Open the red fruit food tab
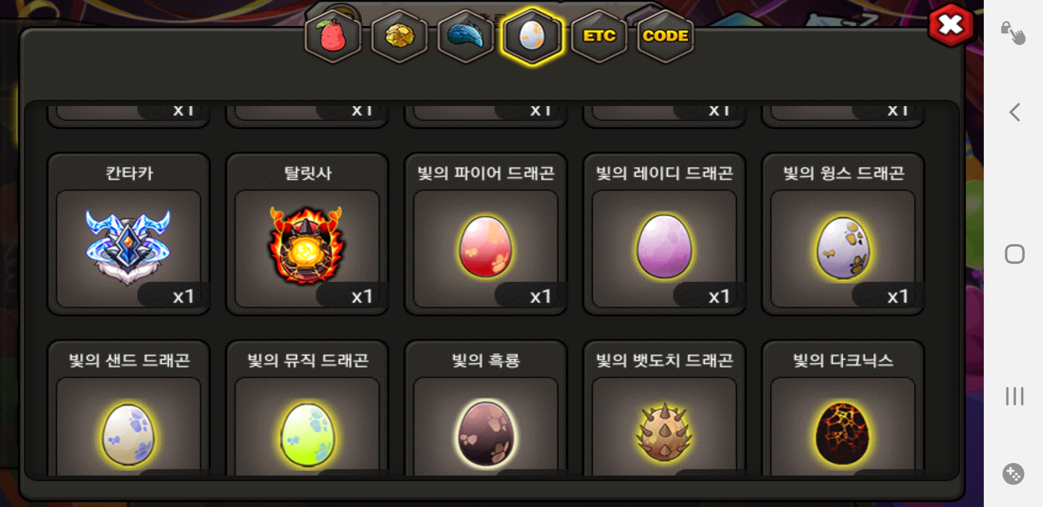This screenshot has width=1043, height=507. [x=333, y=36]
